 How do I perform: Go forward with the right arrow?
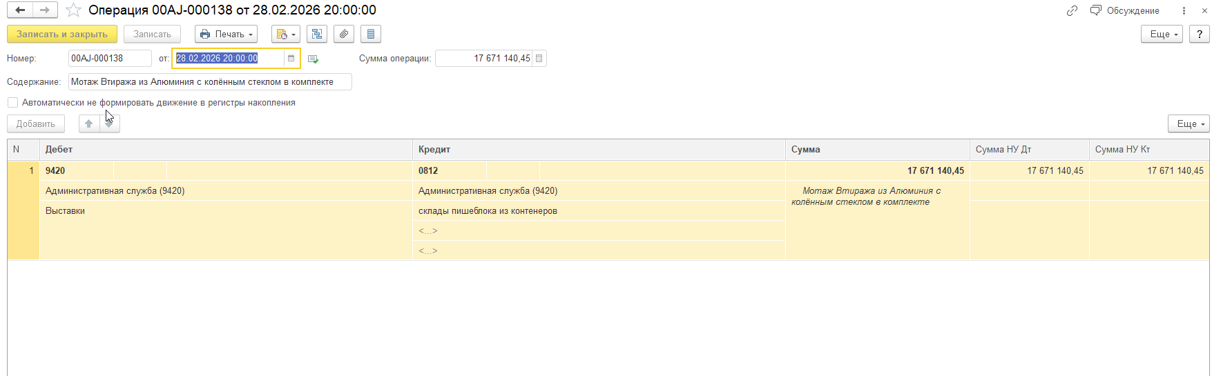pos(45,10)
